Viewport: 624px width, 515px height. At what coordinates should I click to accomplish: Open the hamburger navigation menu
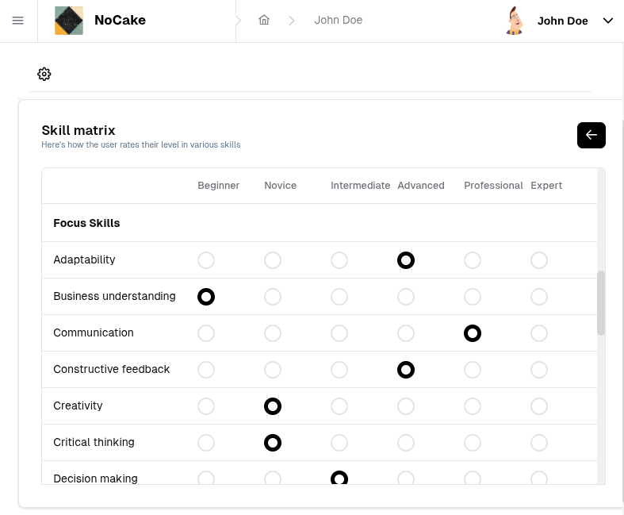coord(18,21)
